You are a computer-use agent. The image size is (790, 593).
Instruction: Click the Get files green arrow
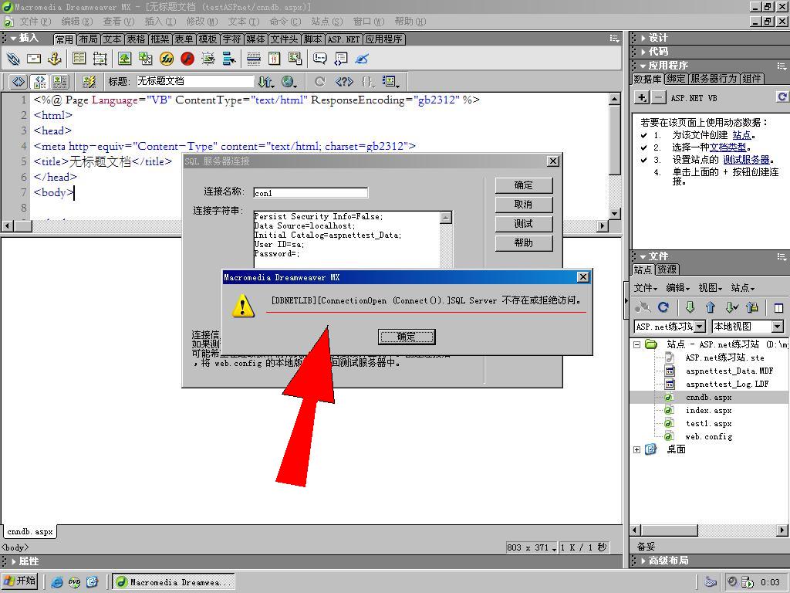(690, 307)
